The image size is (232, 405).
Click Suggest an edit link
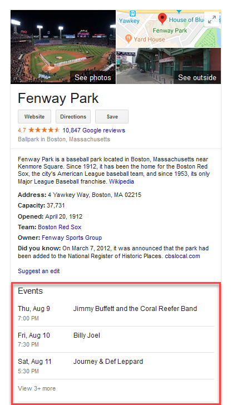pyautogui.click(x=39, y=271)
